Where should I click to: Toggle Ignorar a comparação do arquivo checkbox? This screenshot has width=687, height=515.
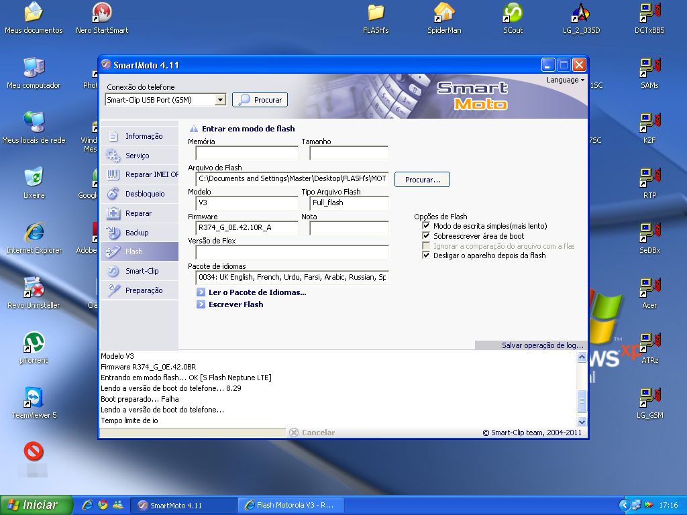(x=426, y=245)
